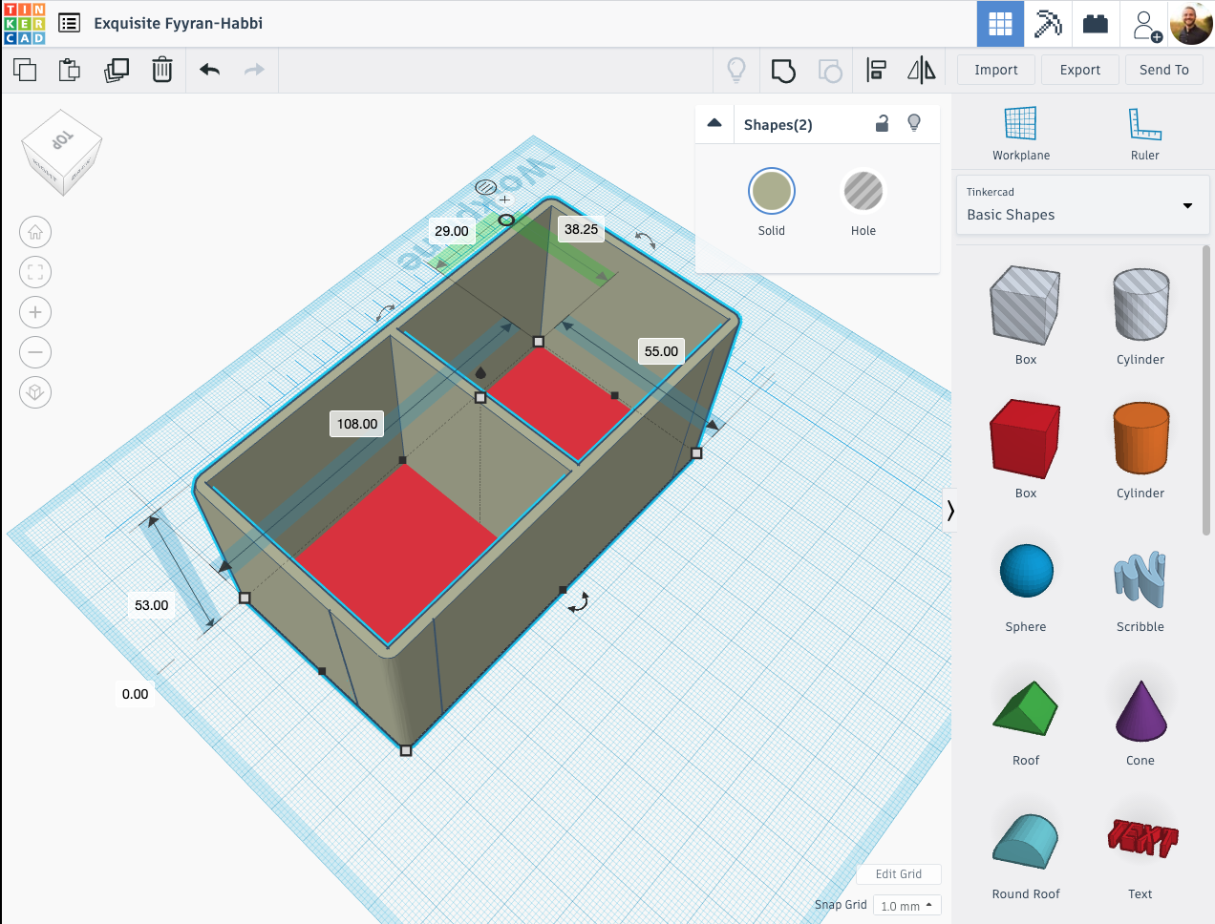Image resolution: width=1215 pixels, height=924 pixels.
Task: Open the Align tool
Action: pyautogui.click(x=876, y=71)
